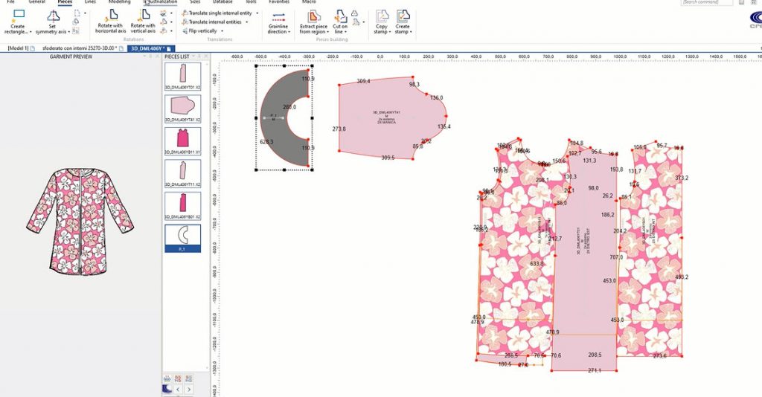Select piece thumbnail 3D_DML406YT01
762x397 pixels.
[x=183, y=77]
